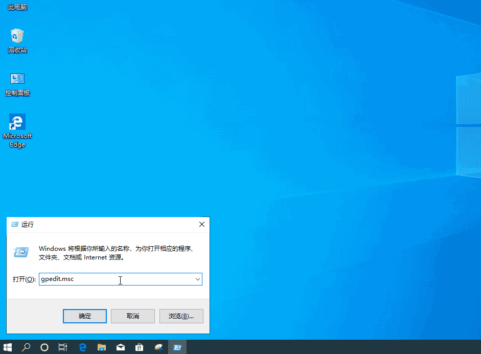The width and height of the screenshot is (481, 354).
Task: Close the 运行 dialog with the X
Action: [x=201, y=224]
